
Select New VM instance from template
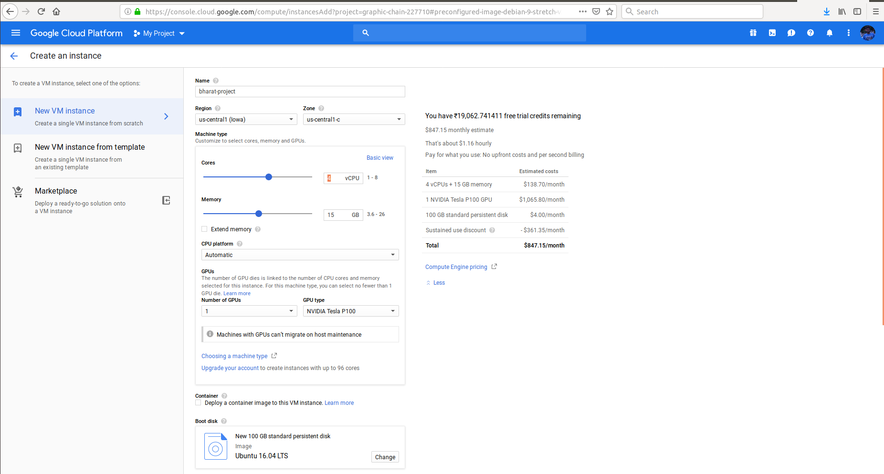click(x=92, y=156)
